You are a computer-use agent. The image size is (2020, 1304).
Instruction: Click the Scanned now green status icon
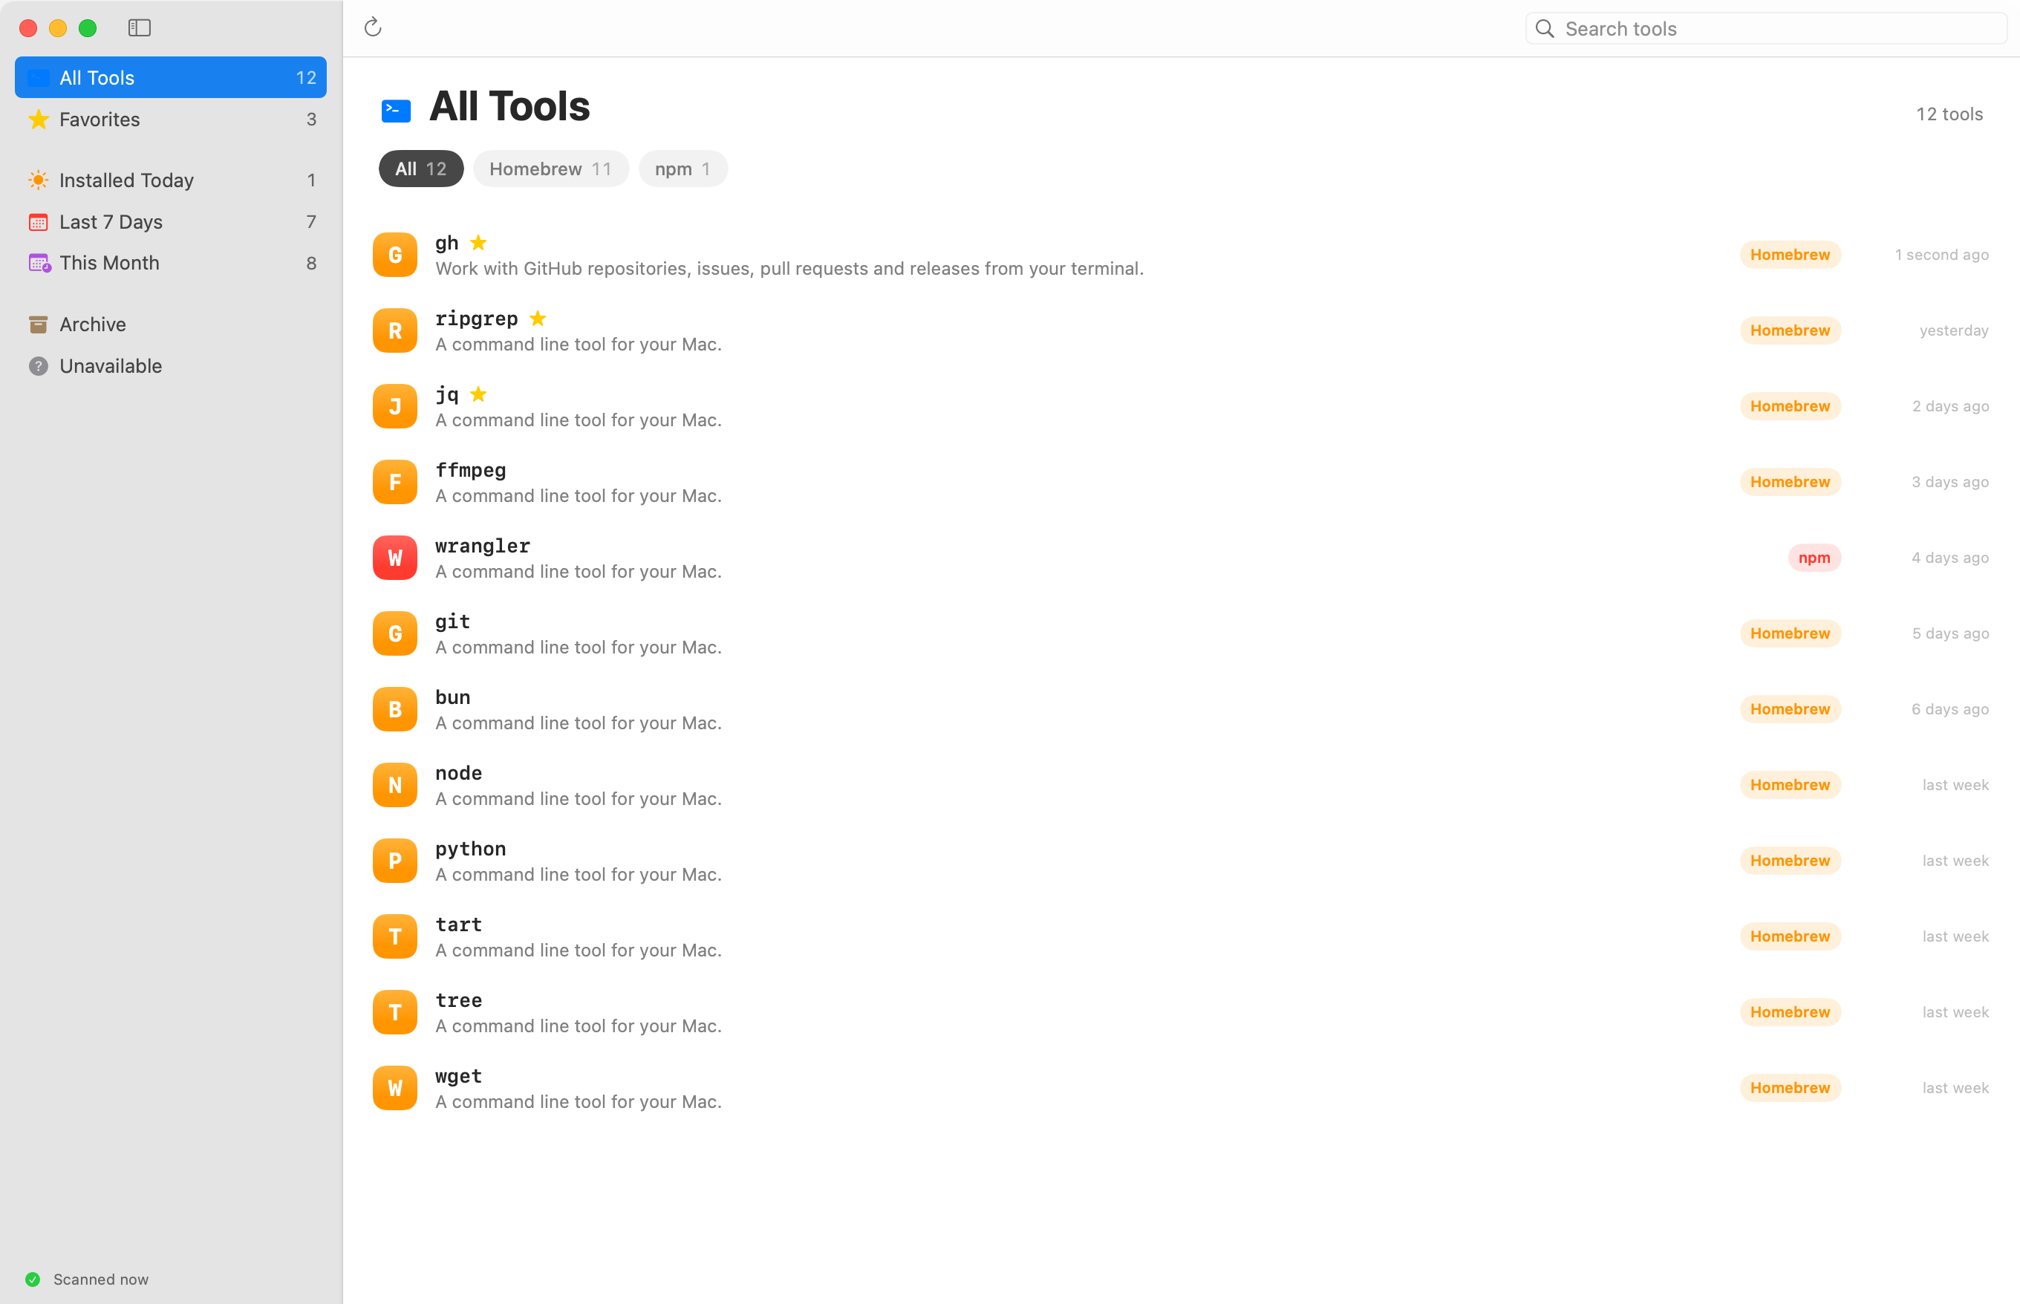(x=32, y=1279)
